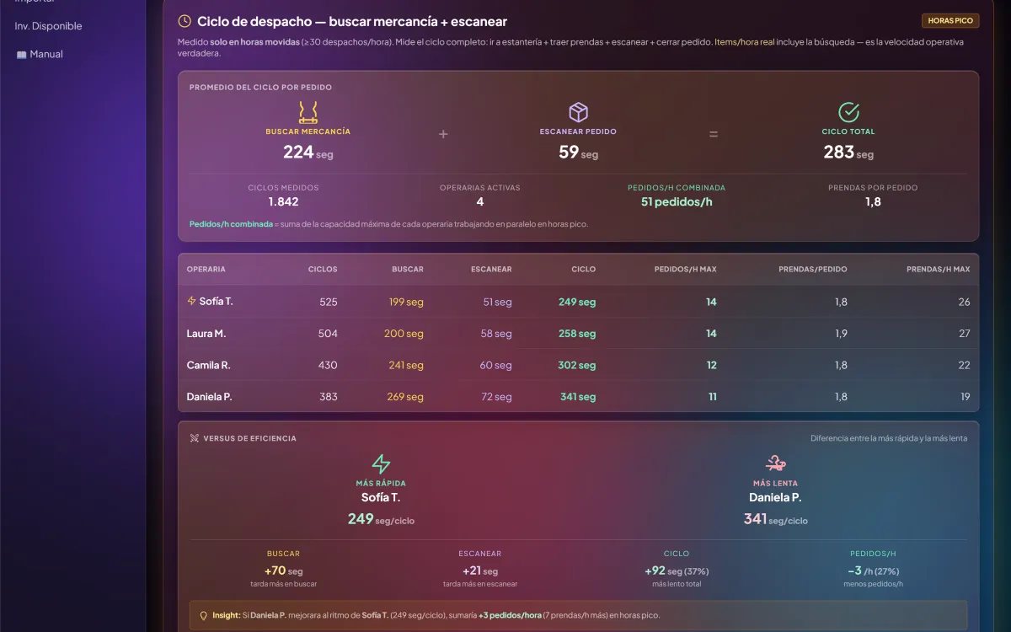
Task: Click the 199 seg search time
Action: click(x=406, y=302)
